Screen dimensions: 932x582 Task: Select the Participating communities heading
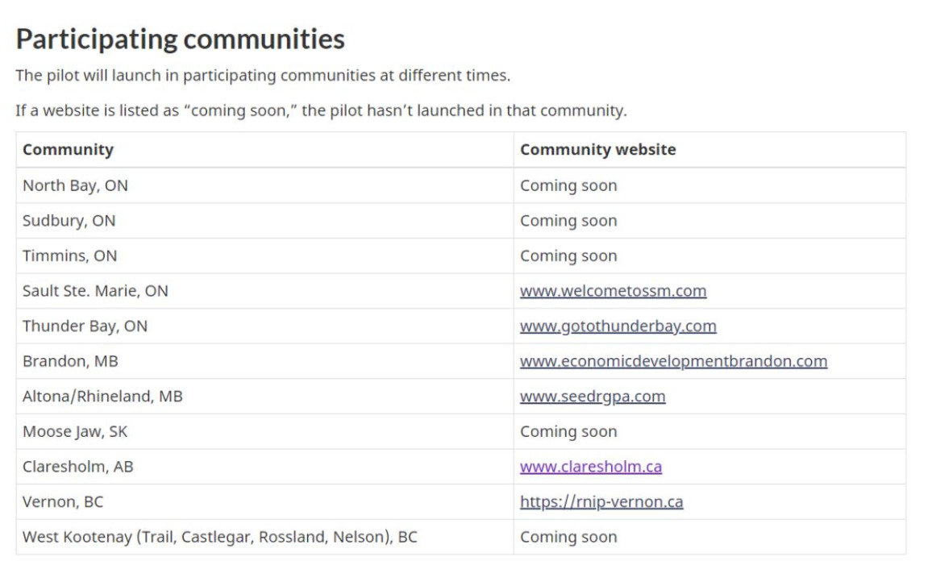tap(180, 39)
